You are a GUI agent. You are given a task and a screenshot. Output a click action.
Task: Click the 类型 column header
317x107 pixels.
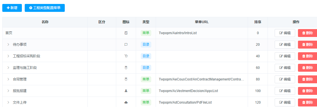pyautogui.click(x=146, y=22)
